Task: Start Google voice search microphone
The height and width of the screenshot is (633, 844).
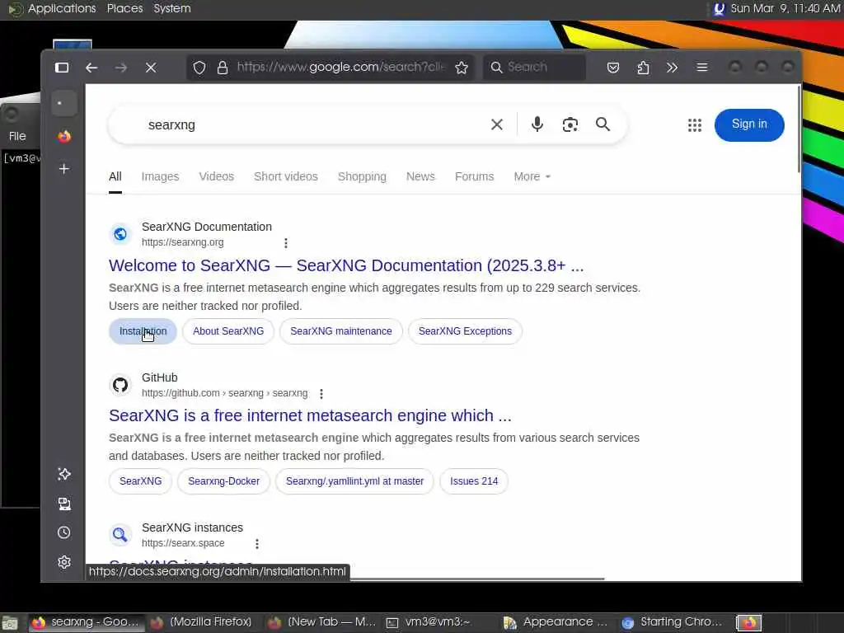Action: coord(537,124)
